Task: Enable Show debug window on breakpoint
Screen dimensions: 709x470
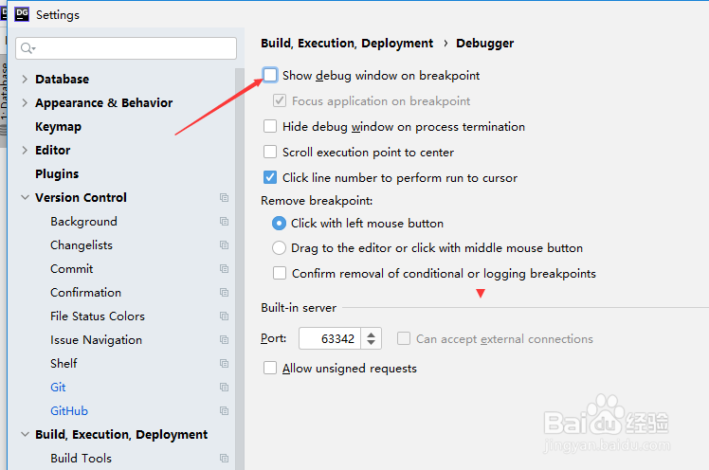Action: point(271,75)
